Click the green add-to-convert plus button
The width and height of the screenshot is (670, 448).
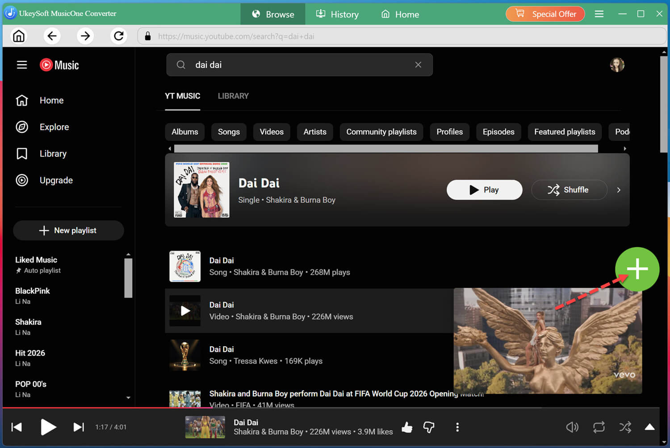pos(637,269)
